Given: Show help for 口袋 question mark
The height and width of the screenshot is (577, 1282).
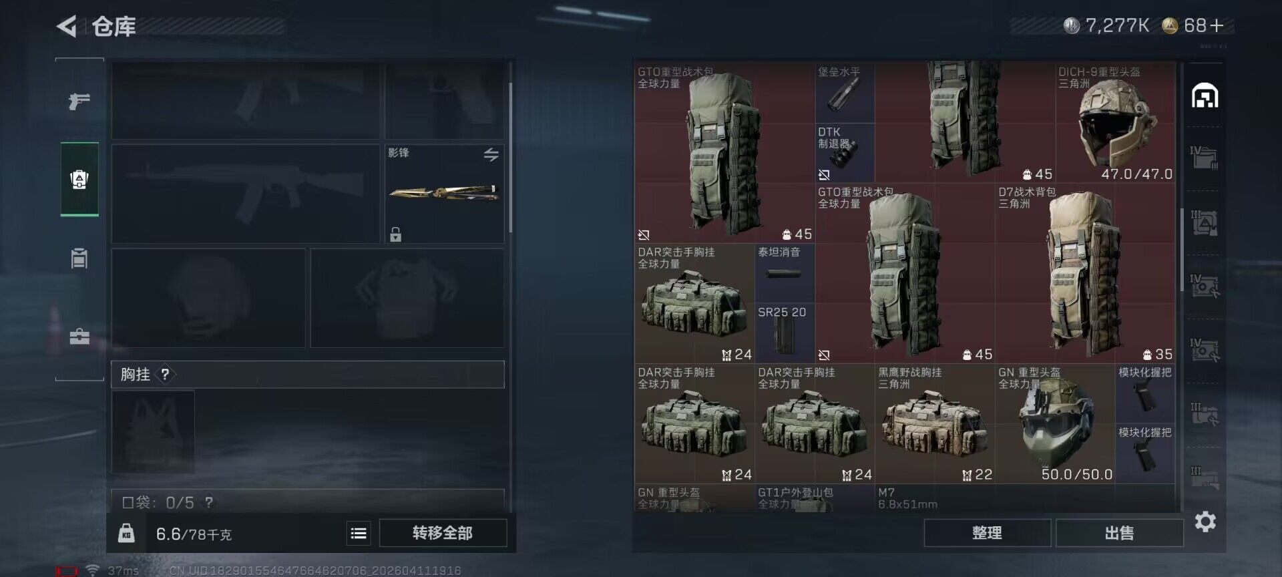Looking at the screenshot, I should [x=209, y=502].
